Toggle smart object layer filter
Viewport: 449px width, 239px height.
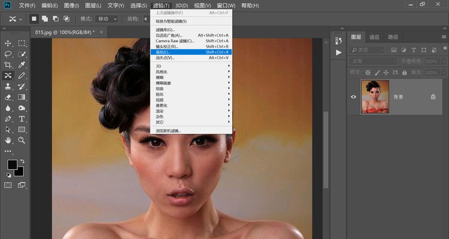point(434,50)
